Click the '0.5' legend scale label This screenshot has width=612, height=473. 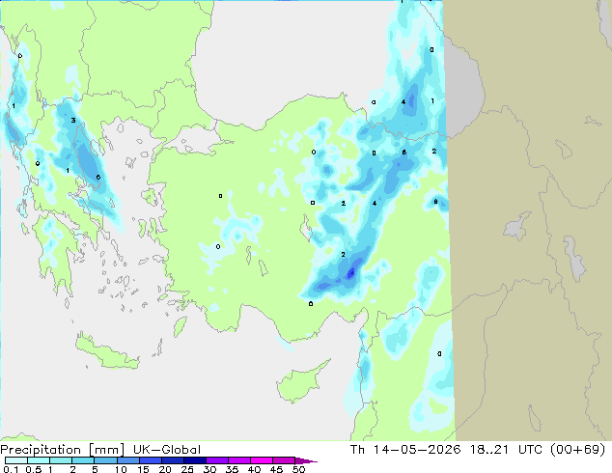(34, 469)
